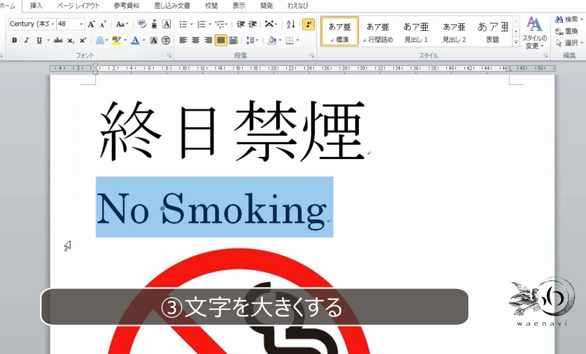This screenshot has height=354, width=586.
Task: Open 置換 replace dialog
Action: coord(567,31)
